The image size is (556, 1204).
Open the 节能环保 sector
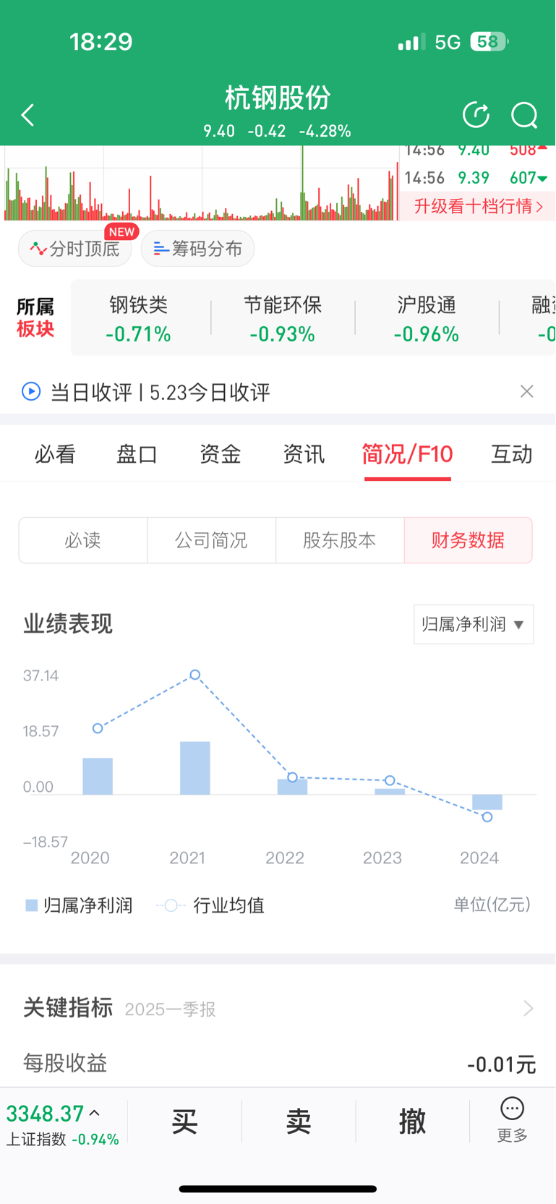coord(282,319)
